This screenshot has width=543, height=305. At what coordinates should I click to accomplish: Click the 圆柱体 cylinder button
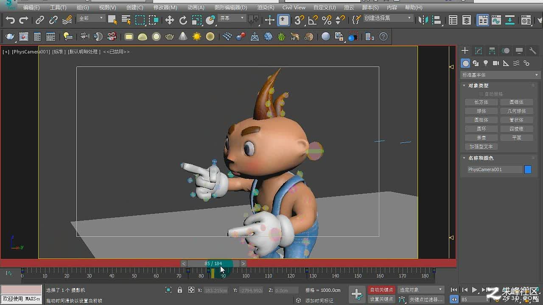click(481, 120)
